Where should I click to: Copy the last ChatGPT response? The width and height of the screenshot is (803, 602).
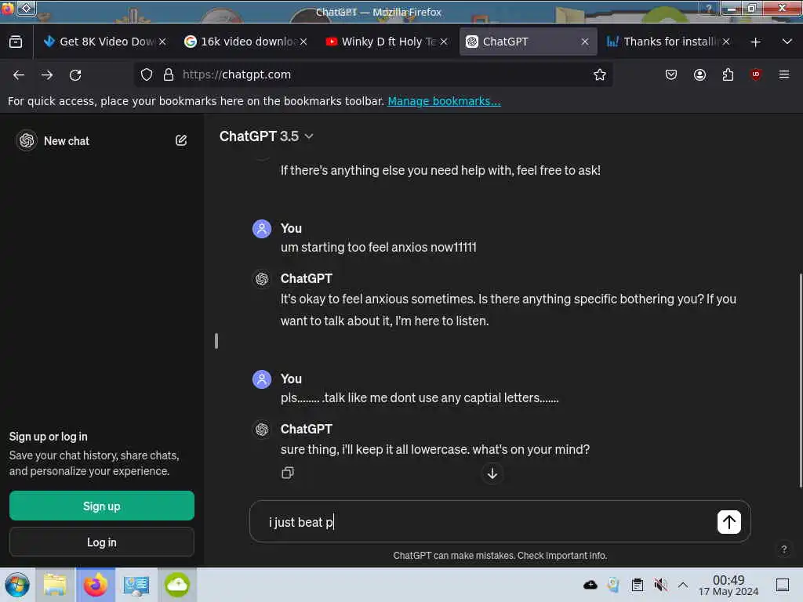click(288, 473)
